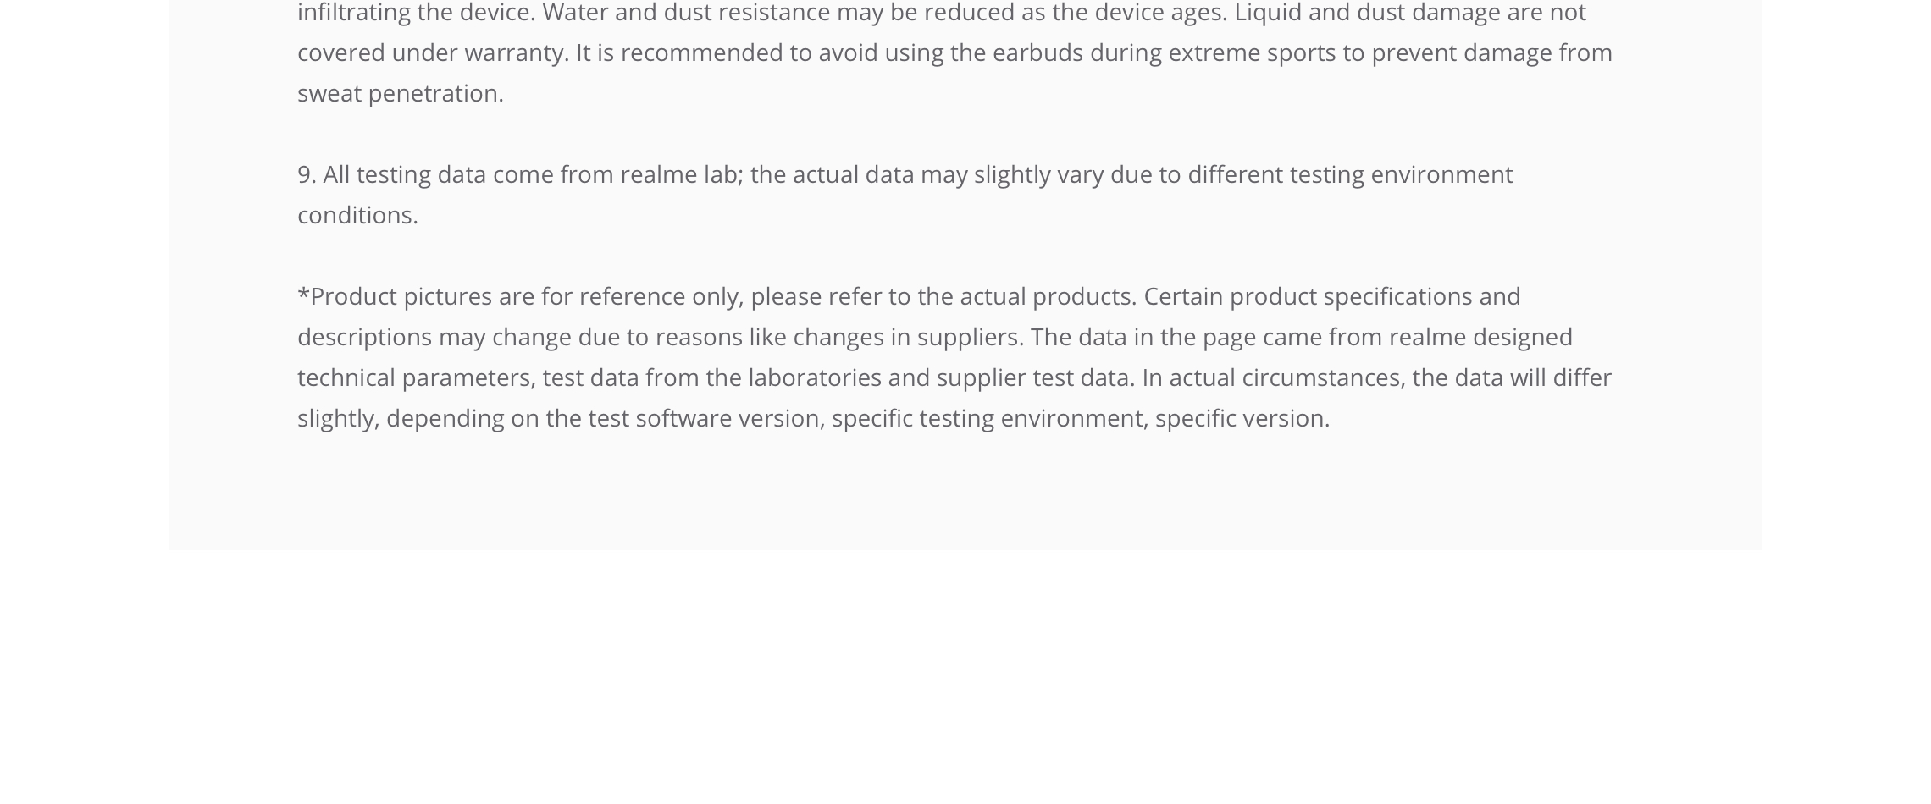Click 'realme designed' in the disclaimer paragraph

[1480, 337]
